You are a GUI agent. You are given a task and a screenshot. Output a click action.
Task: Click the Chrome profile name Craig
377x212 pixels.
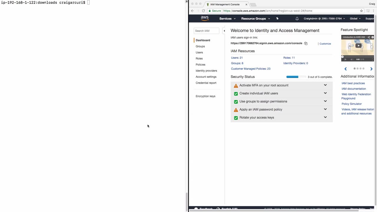tap(372, 4)
